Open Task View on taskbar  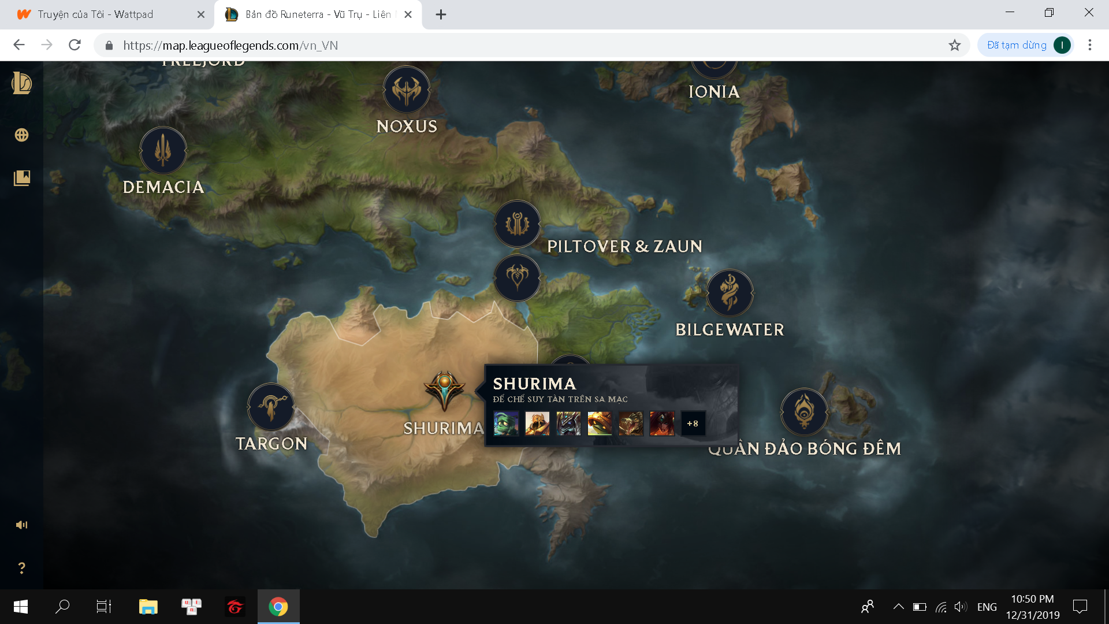click(104, 607)
